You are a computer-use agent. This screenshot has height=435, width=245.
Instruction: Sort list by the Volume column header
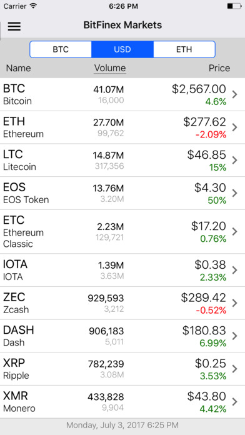pos(110,68)
